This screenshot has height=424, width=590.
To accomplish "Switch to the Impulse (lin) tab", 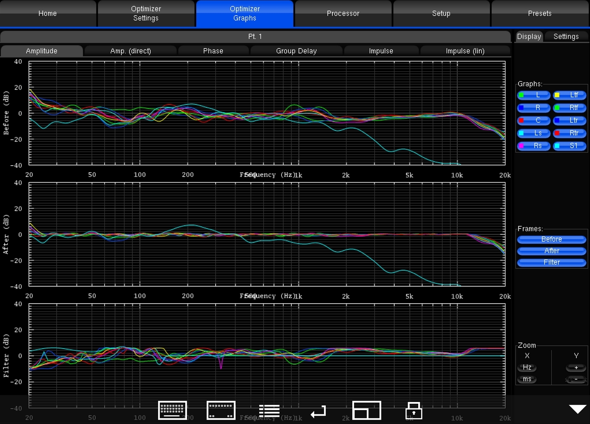I will [x=465, y=51].
